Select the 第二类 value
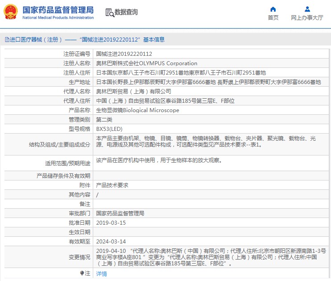331x281 pixels. 104,119
